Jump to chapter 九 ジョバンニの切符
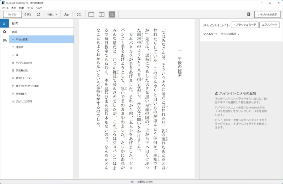The width and height of the screenshot is (283, 184). [41, 101]
